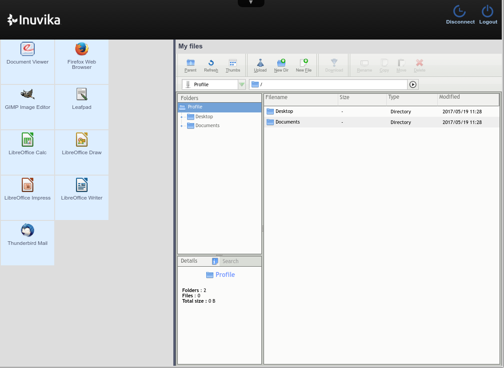Viewport: 504px width, 368px height.
Task: Switch to Thumbs view
Action: point(232,65)
